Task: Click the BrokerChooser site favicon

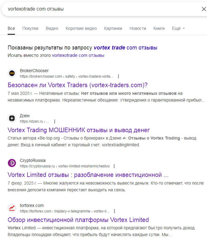Action: pyautogui.click(x=12, y=73)
